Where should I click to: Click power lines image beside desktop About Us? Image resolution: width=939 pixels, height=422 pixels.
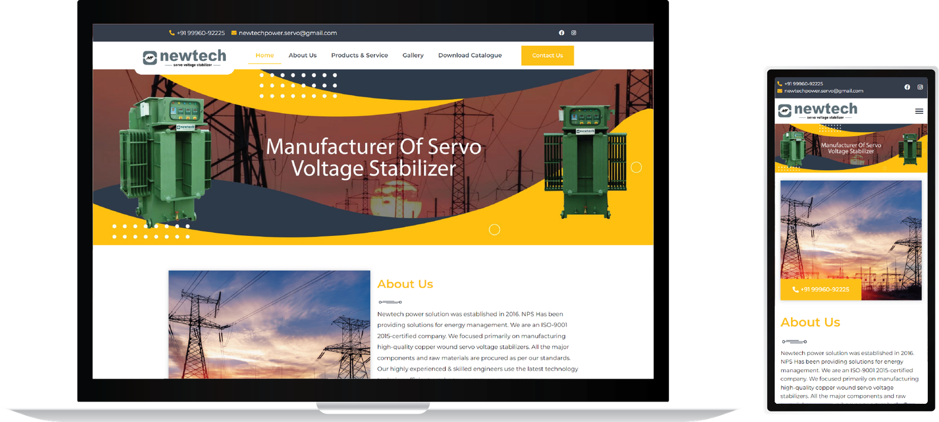269,324
